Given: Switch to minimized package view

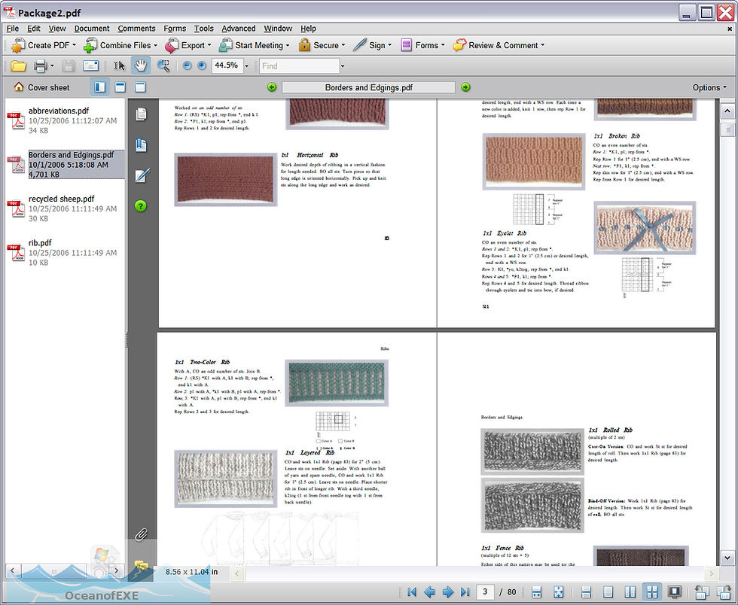Looking at the screenshot, I should pos(140,87).
